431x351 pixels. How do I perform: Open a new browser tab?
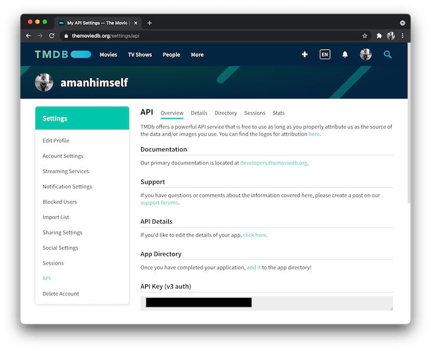pyautogui.click(x=149, y=23)
